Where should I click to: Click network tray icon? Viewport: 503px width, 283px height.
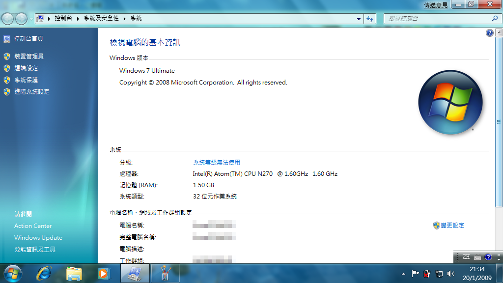tap(439, 274)
